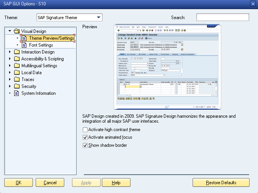
Task: Expand the Local Data node
Action: [x=10, y=73]
